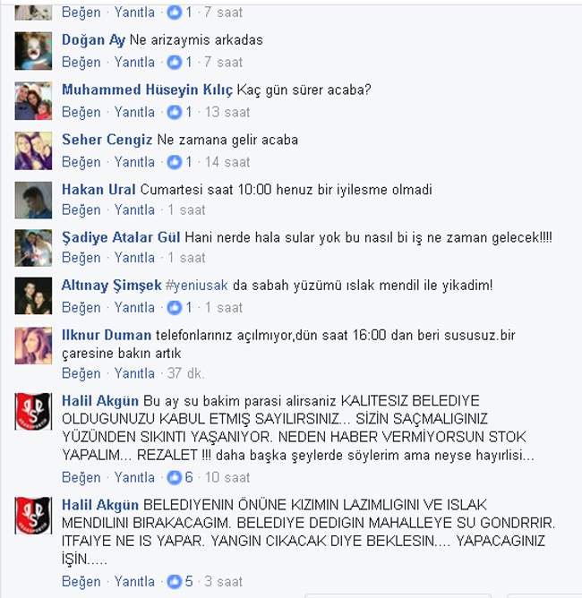Image resolution: width=582 pixels, height=598 pixels.
Task: Open Seher Cengiz's profile name link
Action: tap(107, 140)
